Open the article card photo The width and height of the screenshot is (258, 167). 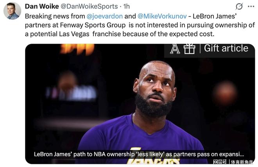pyautogui.click(x=140, y=104)
